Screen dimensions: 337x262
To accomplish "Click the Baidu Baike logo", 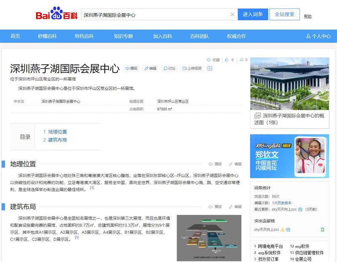I will point(56,14).
